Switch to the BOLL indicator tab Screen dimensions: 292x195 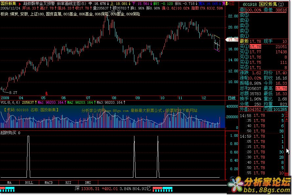click(29, 182)
